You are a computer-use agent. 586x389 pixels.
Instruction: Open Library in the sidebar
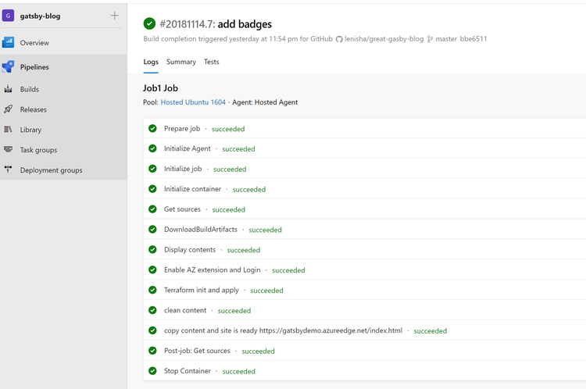point(63,130)
